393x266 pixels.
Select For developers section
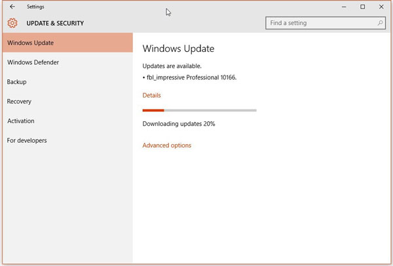point(67,140)
